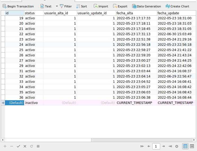Viewport: 197px width, 151px height.
Task: Click the horizontal scrollbar right arrow
Action: pos(195,140)
